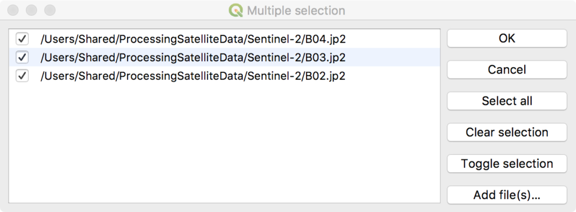Viewport: 576px width, 212px height.
Task: Select the highlighted B03.jp2 path text
Action: [193, 58]
